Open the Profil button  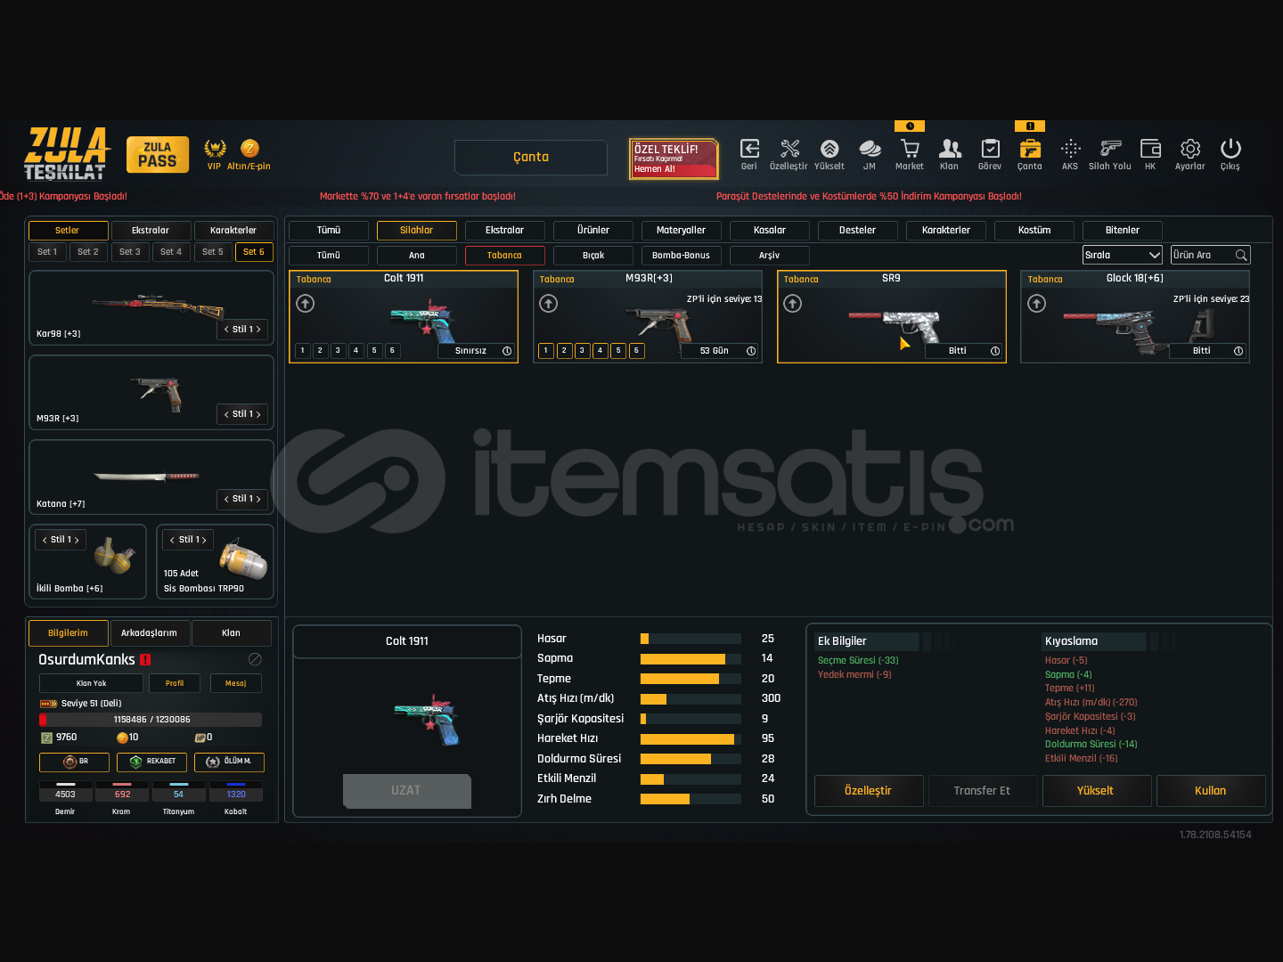pos(175,683)
